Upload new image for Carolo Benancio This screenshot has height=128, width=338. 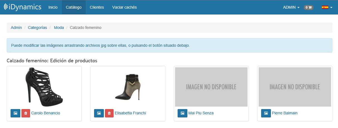(15, 113)
